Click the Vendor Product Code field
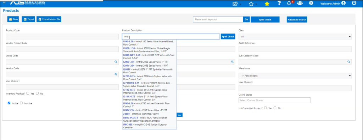This screenshot has height=140, width=363. (x=62, y=49)
